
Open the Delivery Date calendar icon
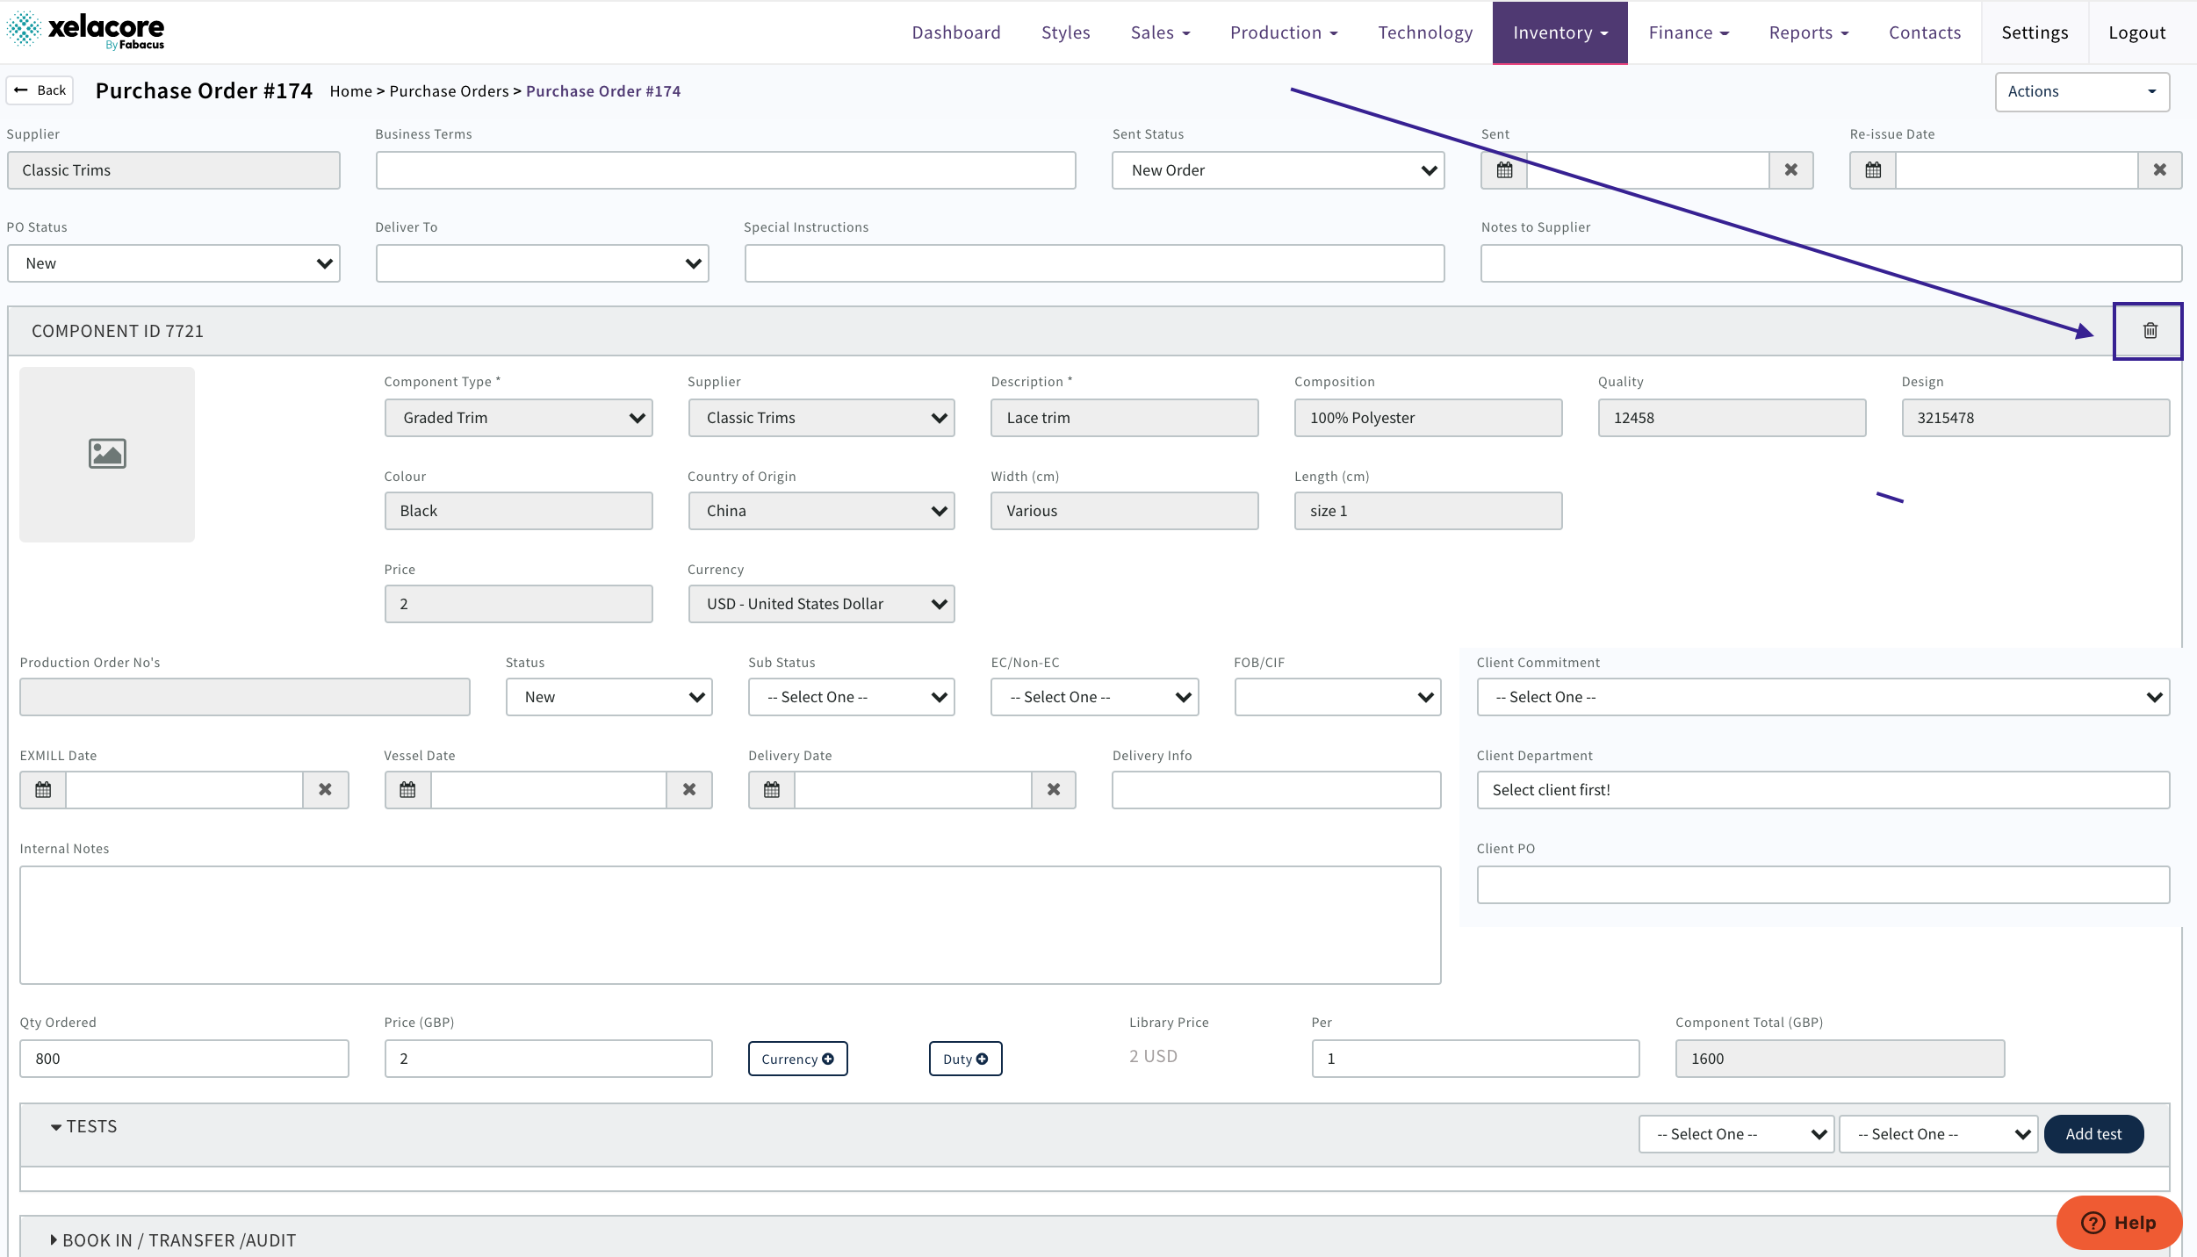coord(771,790)
